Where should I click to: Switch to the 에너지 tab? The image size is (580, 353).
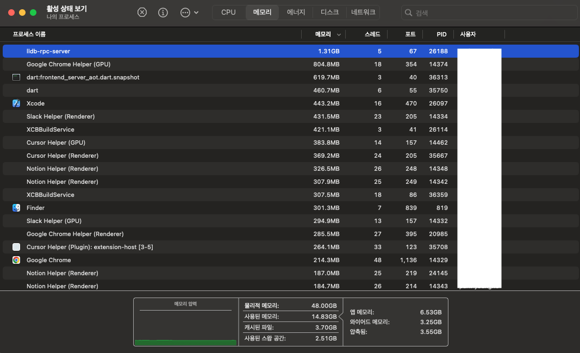tap(296, 12)
